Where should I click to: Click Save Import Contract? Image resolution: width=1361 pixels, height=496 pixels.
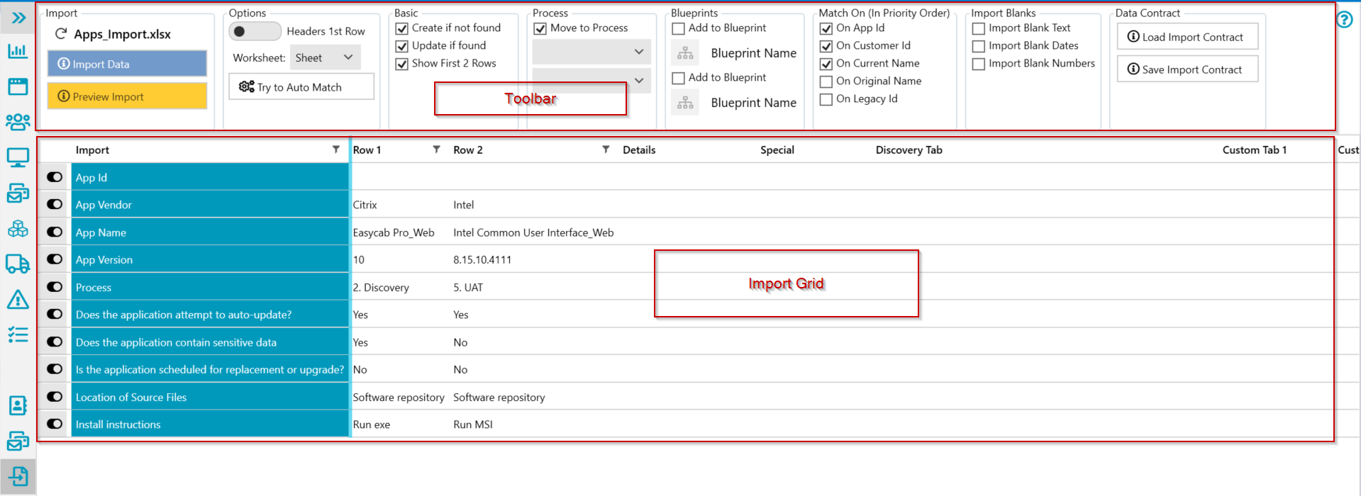pyautogui.click(x=1187, y=69)
